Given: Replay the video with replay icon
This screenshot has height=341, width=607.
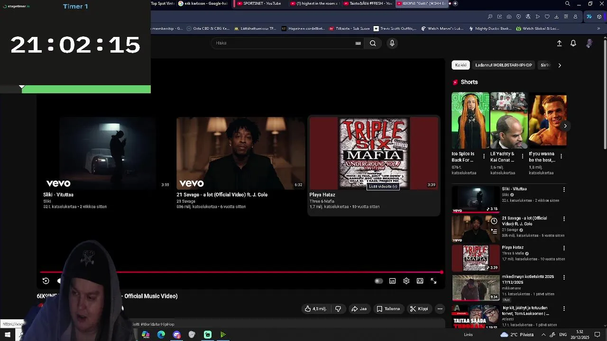Looking at the screenshot, I should tap(46, 281).
